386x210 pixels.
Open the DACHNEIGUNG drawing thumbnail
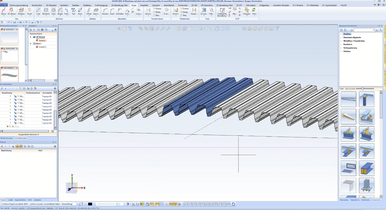tap(9, 75)
